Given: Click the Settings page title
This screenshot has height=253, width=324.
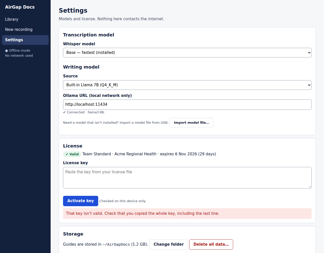Looking at the screenshot, I should pos(73,11).
